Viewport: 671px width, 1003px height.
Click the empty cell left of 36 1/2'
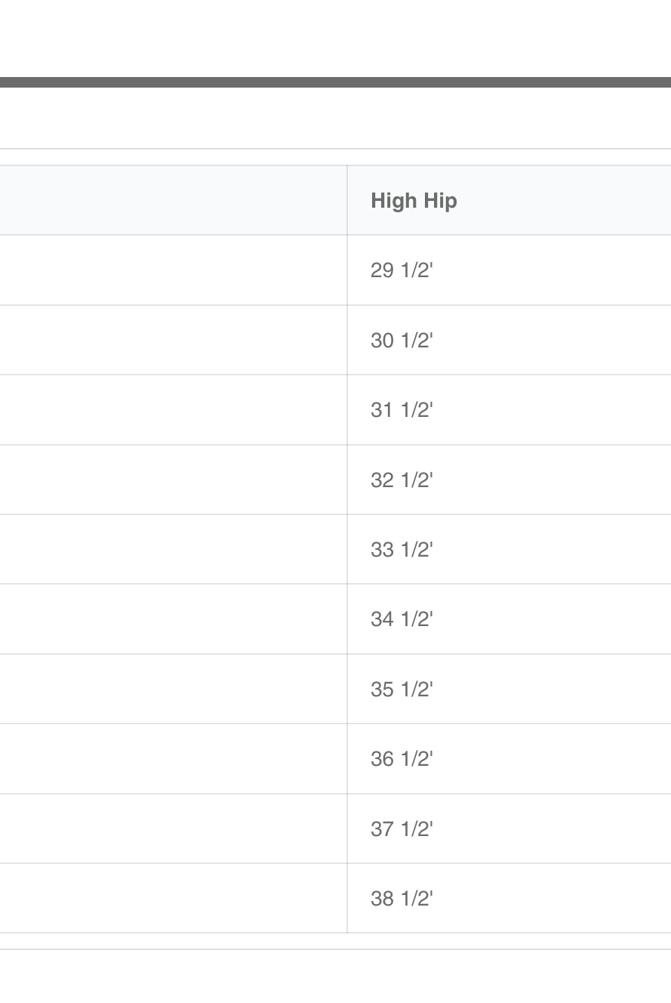click(173, 759)
